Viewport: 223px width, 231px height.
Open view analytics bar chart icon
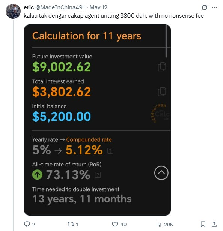point(159,224)
